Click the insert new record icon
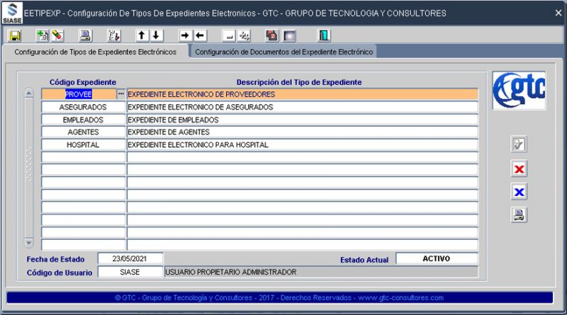Screen dimensions: 567x315 pyautogui.click(x=41, y=35)
